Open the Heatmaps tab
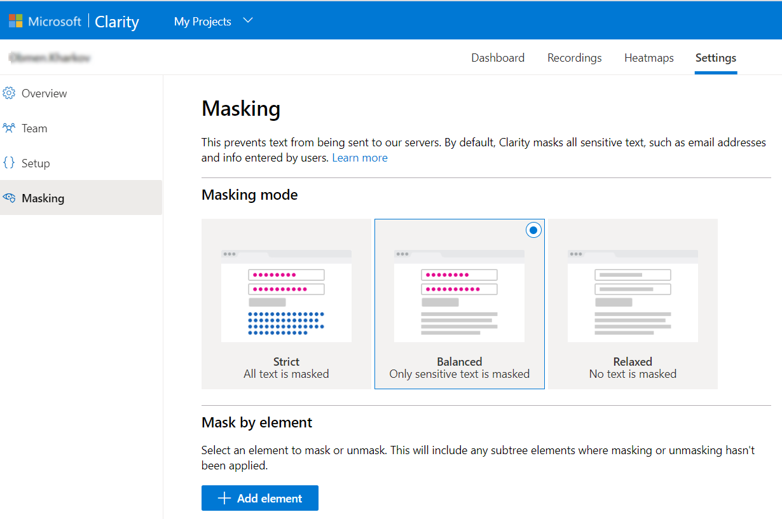 (x=649, y=58)
